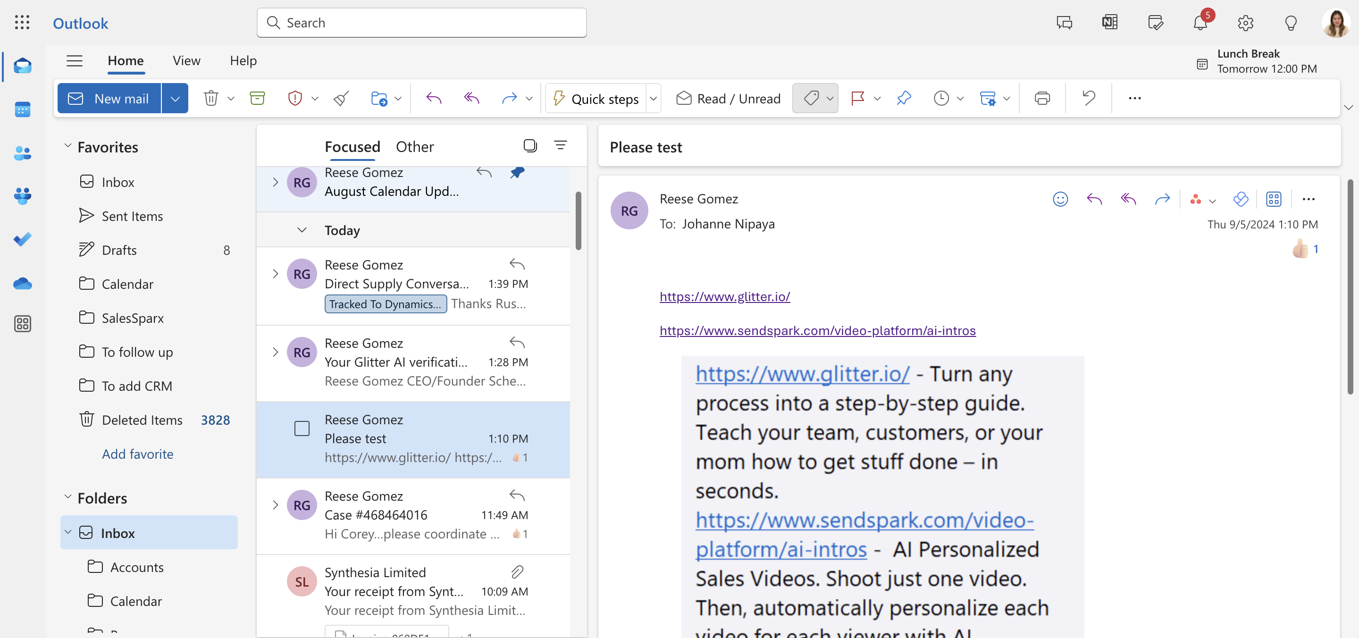Collapse the Folders section
Screen dimensions: 1359x638
tap(67, 496)
